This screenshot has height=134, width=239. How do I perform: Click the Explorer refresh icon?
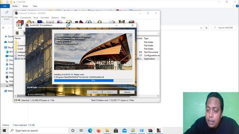(x=207, y=28)
